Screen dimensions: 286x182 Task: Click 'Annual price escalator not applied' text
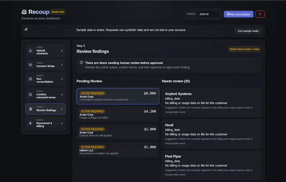pyautogui.click(x=99, y=153)
